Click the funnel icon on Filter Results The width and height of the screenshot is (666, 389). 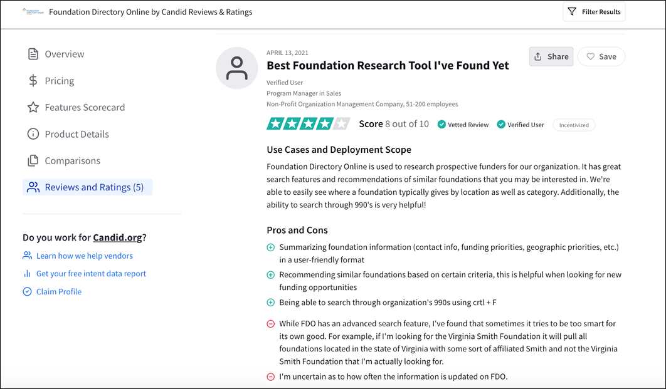pos(572,11)
